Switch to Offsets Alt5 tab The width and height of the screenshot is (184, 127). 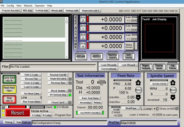click(x=57, y=11)
